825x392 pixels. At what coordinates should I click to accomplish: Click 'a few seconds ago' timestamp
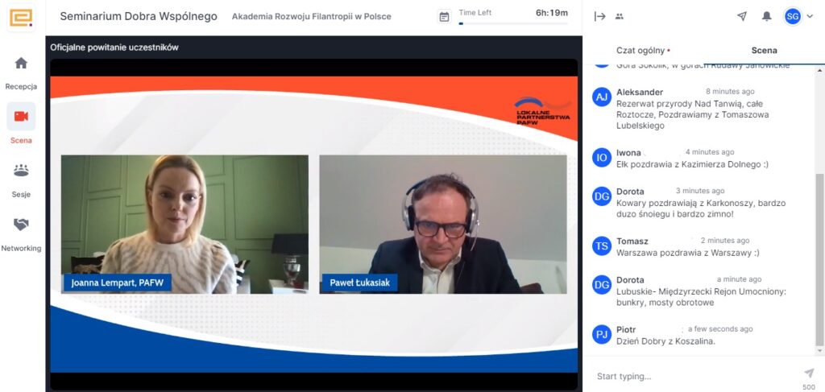pyautogui.click(x=720, y=329)
